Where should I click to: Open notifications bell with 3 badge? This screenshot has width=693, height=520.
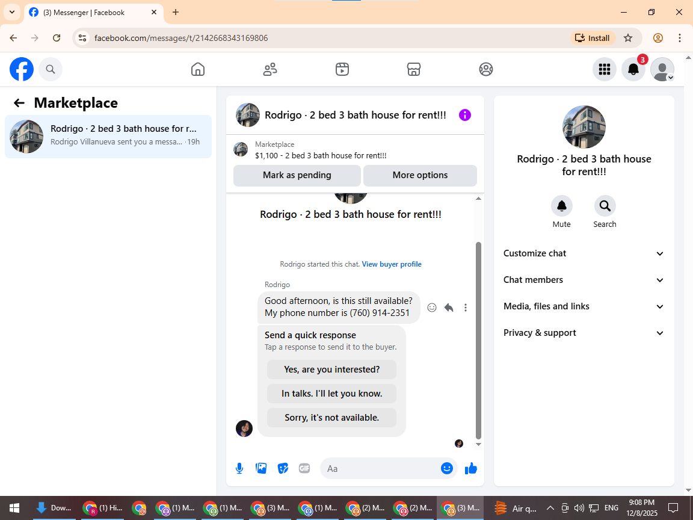[633, 69]
